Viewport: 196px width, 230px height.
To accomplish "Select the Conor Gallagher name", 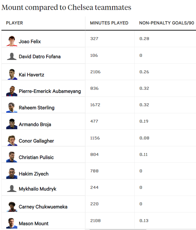I will 36,141.
